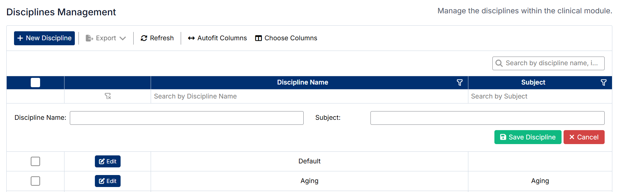Cancel the discipline editing form
Screen dimensions: 617x192
[x=584, y=137]
